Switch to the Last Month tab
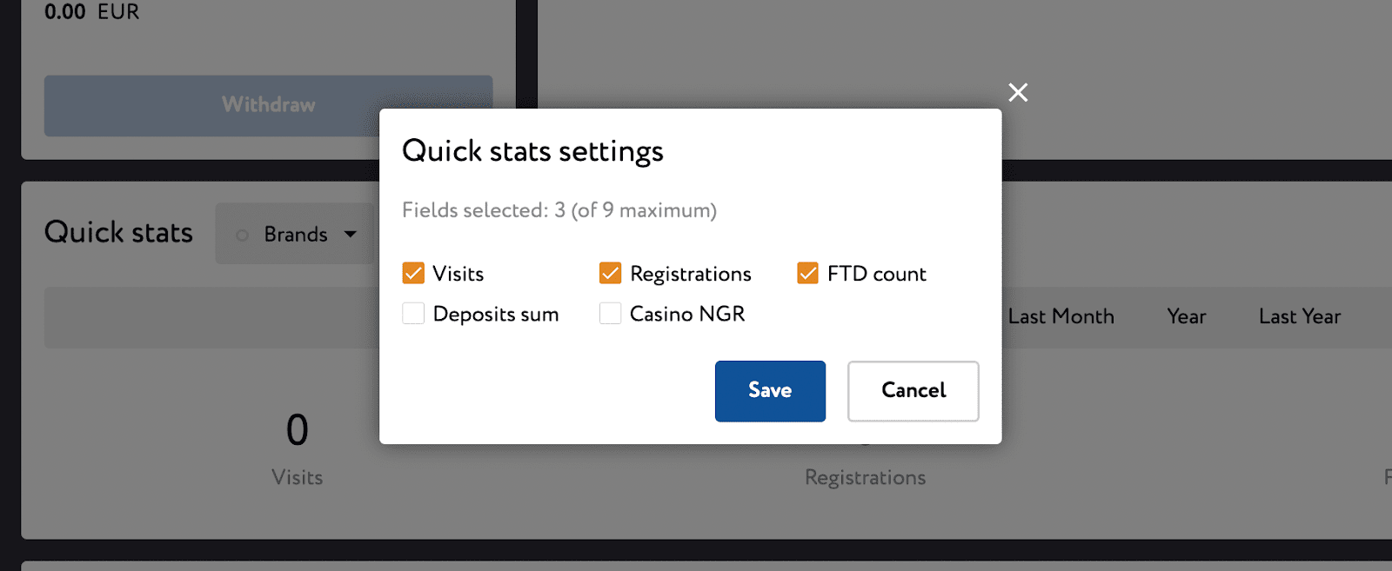The width and height of the screenshot is (1392, 571). 1061,317
